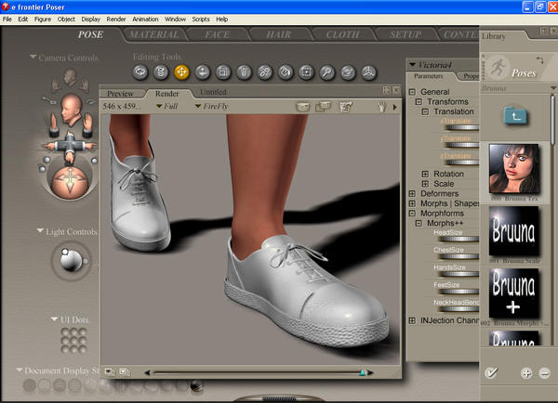The image size is (558, 403).
Task: Click the Library up-folder icon
Action: pos(515,116)
